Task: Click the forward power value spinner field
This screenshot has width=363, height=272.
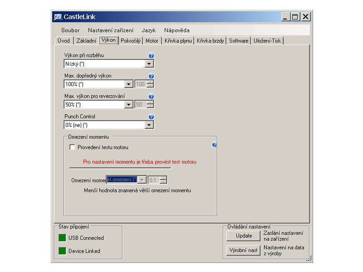Action: pyautogui.click(x=141, y=84)
